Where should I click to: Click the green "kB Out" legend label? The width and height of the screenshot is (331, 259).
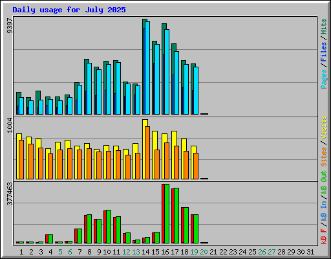click(324, 182)
